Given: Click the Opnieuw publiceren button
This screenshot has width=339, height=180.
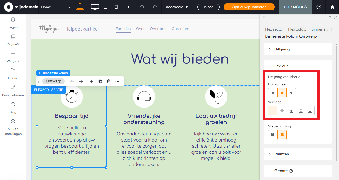Looking at the screenshot, I should tap(249, 7).
